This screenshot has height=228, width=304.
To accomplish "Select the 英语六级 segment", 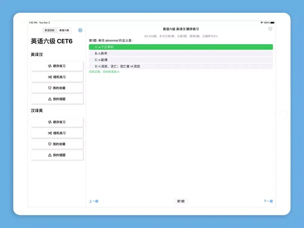I will pos(64,30).
